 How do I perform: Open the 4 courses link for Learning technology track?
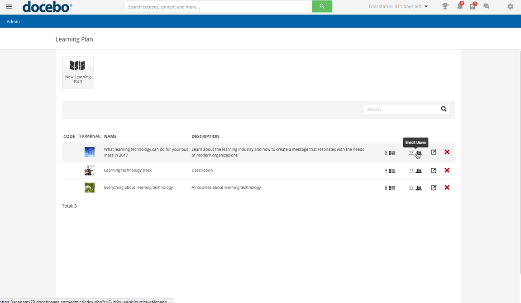coord(386,170)
